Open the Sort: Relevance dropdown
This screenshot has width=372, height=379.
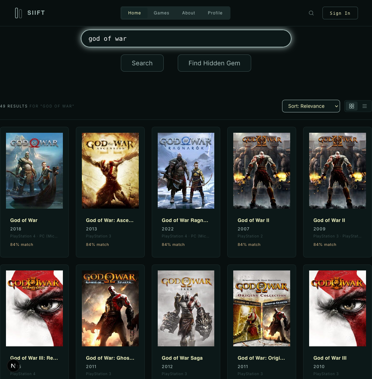point(311,106)
